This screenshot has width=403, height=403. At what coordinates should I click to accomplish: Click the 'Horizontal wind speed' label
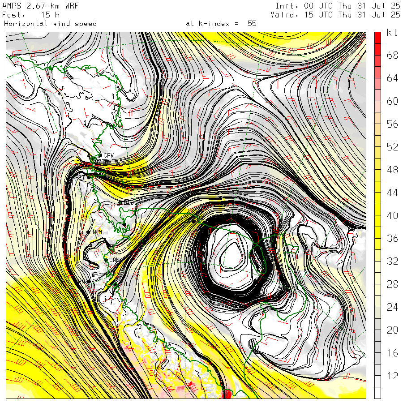50,24
